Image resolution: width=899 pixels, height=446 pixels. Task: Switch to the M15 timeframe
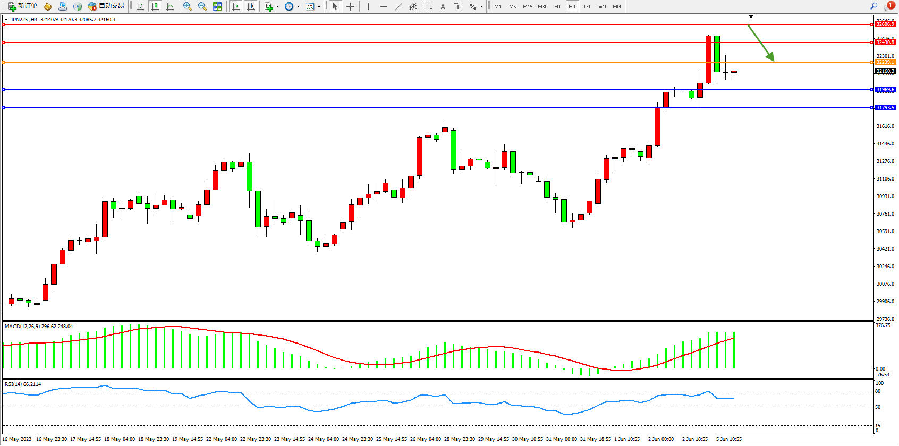coord(527,6)
